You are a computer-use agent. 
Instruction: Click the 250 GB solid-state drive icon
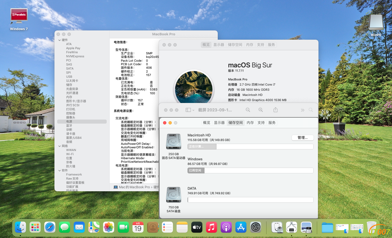174,142
